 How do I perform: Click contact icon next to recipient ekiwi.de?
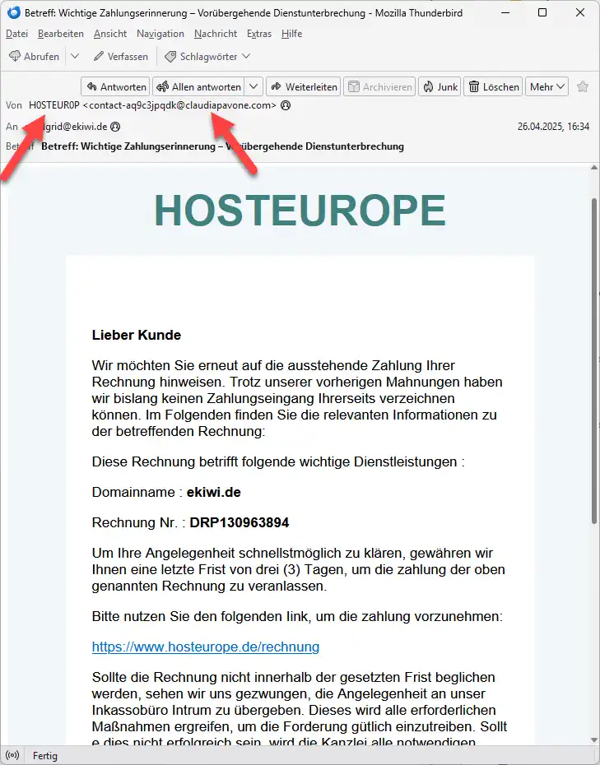115,127
